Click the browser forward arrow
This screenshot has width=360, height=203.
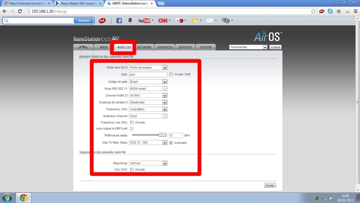[12, 11]
